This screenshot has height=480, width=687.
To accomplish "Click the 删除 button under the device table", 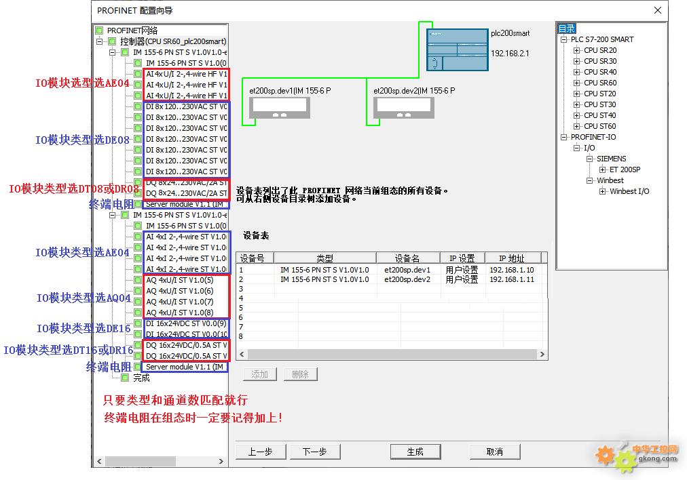I will pyautogui.click(x=300, y=374).
